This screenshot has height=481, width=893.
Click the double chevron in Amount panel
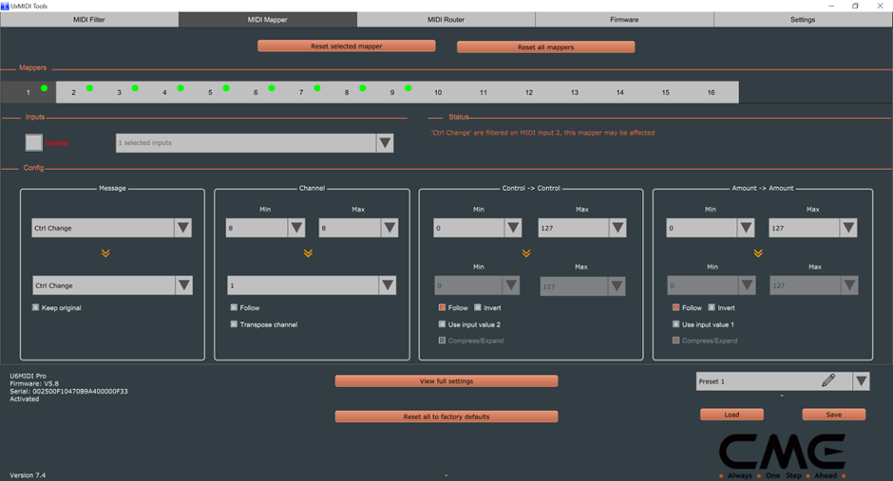click(758, 254)
